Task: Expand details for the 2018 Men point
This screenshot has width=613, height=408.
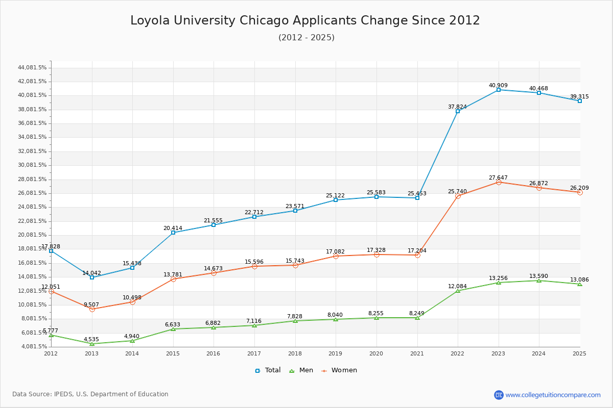Action: click(295, 321)
